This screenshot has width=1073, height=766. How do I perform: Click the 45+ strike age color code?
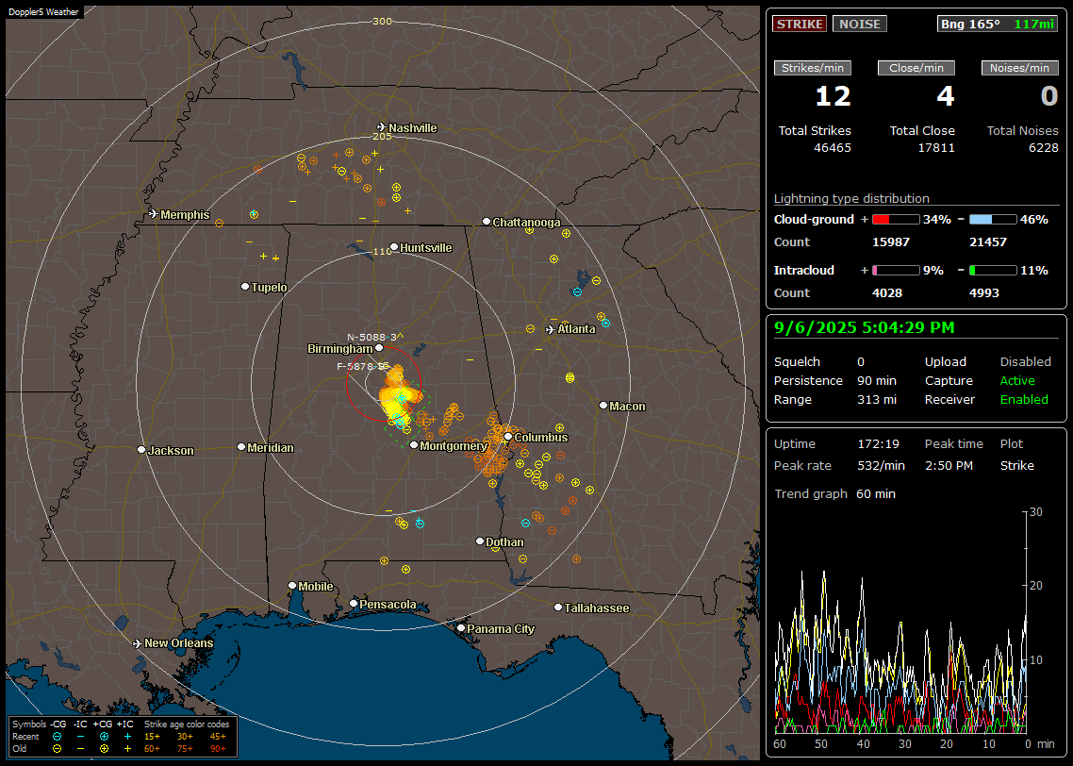218,737
